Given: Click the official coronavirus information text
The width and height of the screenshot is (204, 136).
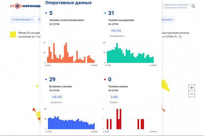Looking at the screenshot, I should coord(175,6).
